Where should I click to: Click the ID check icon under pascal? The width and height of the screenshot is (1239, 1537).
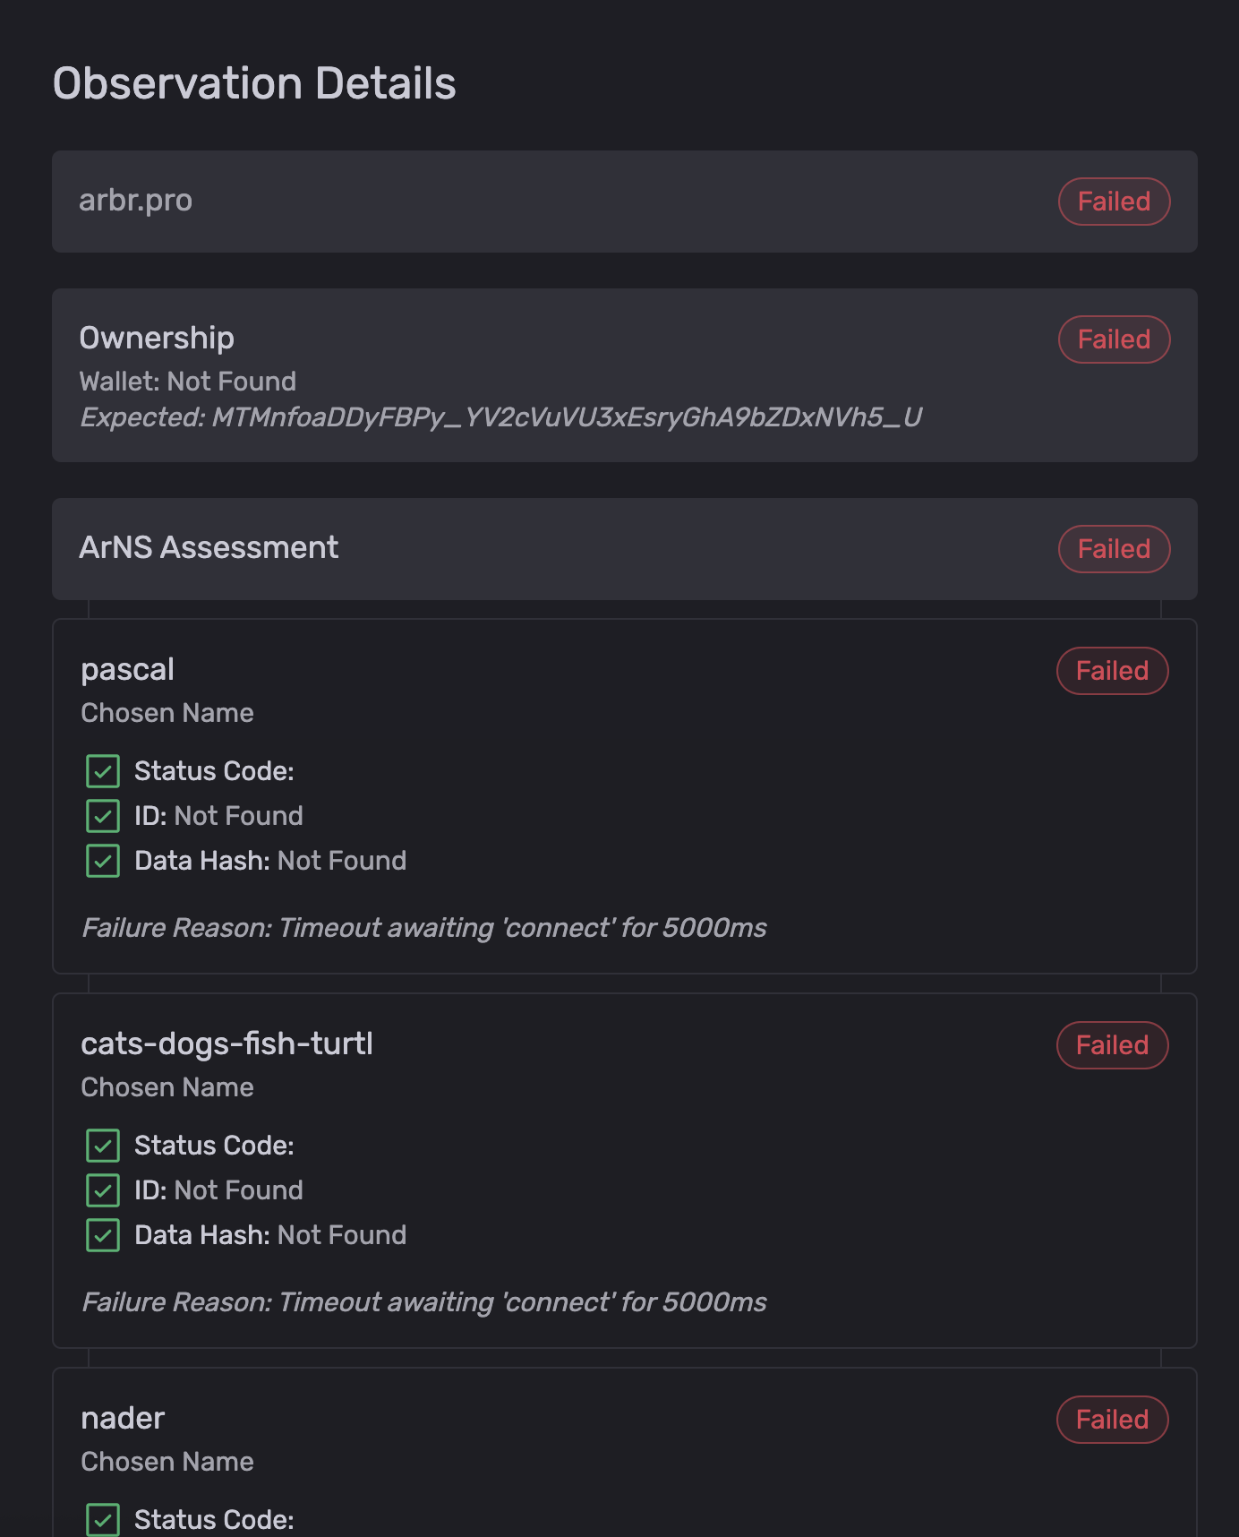(103, 816)
